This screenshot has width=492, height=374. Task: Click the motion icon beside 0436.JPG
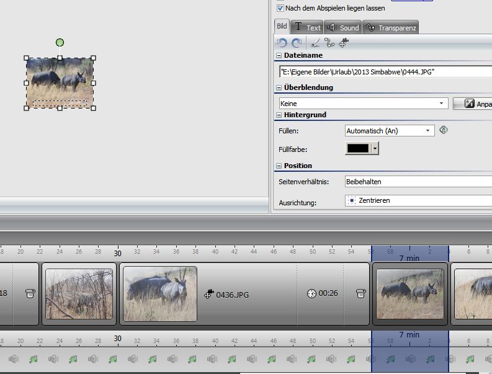(208, 294)
